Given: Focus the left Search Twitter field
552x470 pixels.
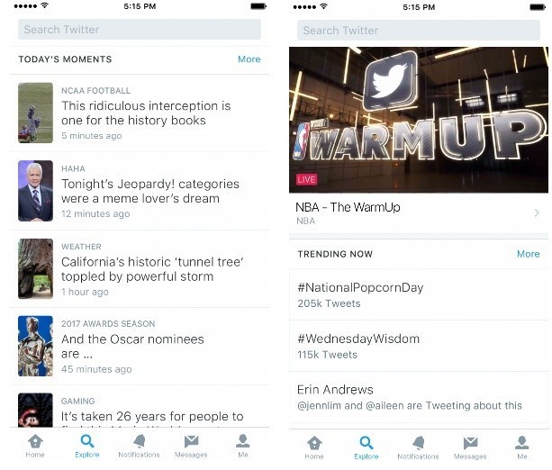Looking at the screenshot, I should 140,30.
